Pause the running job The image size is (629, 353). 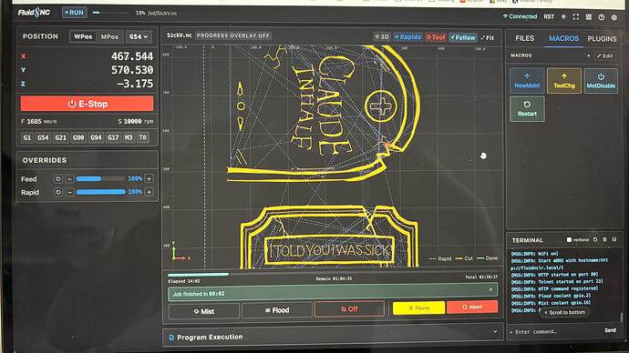418,308
